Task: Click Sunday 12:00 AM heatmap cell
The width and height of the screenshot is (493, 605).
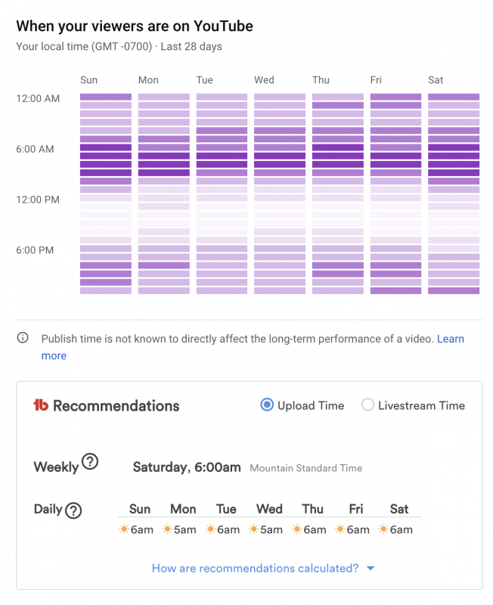Action: [106, 97]
